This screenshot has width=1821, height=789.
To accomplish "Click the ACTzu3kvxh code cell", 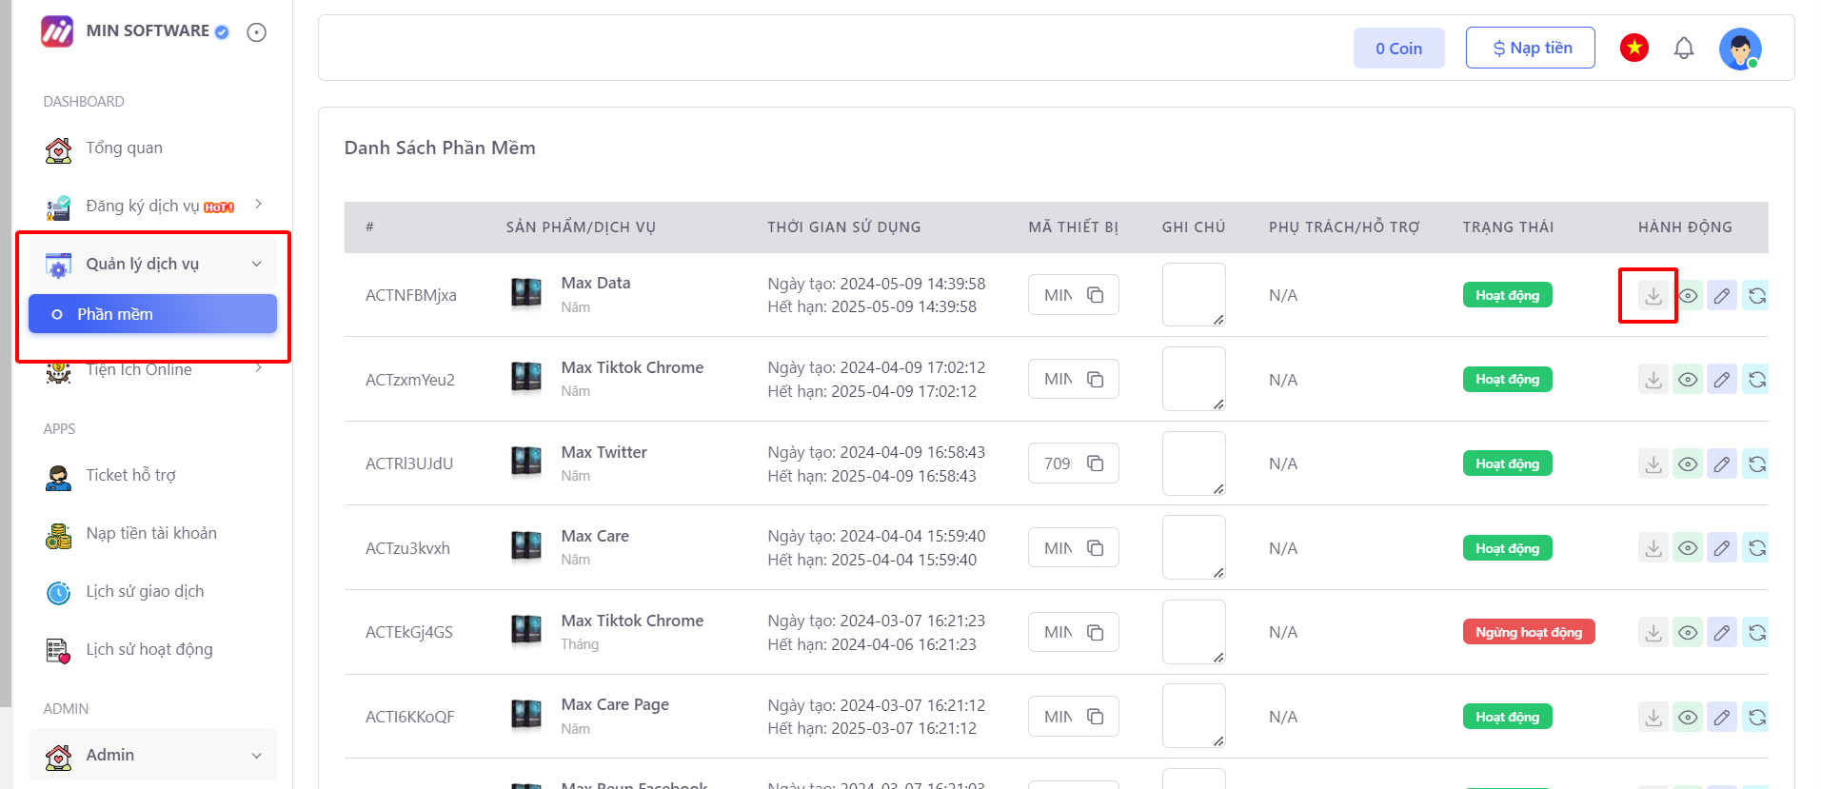I will coord(407,548).
